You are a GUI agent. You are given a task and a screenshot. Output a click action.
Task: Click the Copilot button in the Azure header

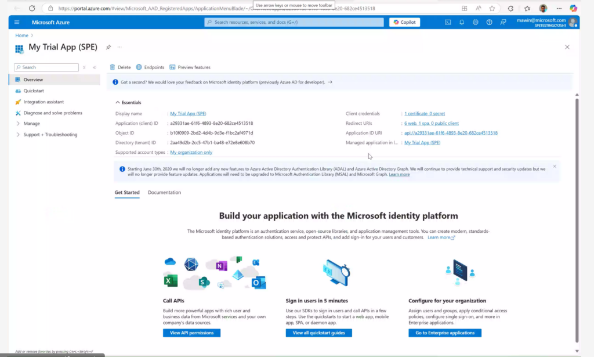[404, 23]
